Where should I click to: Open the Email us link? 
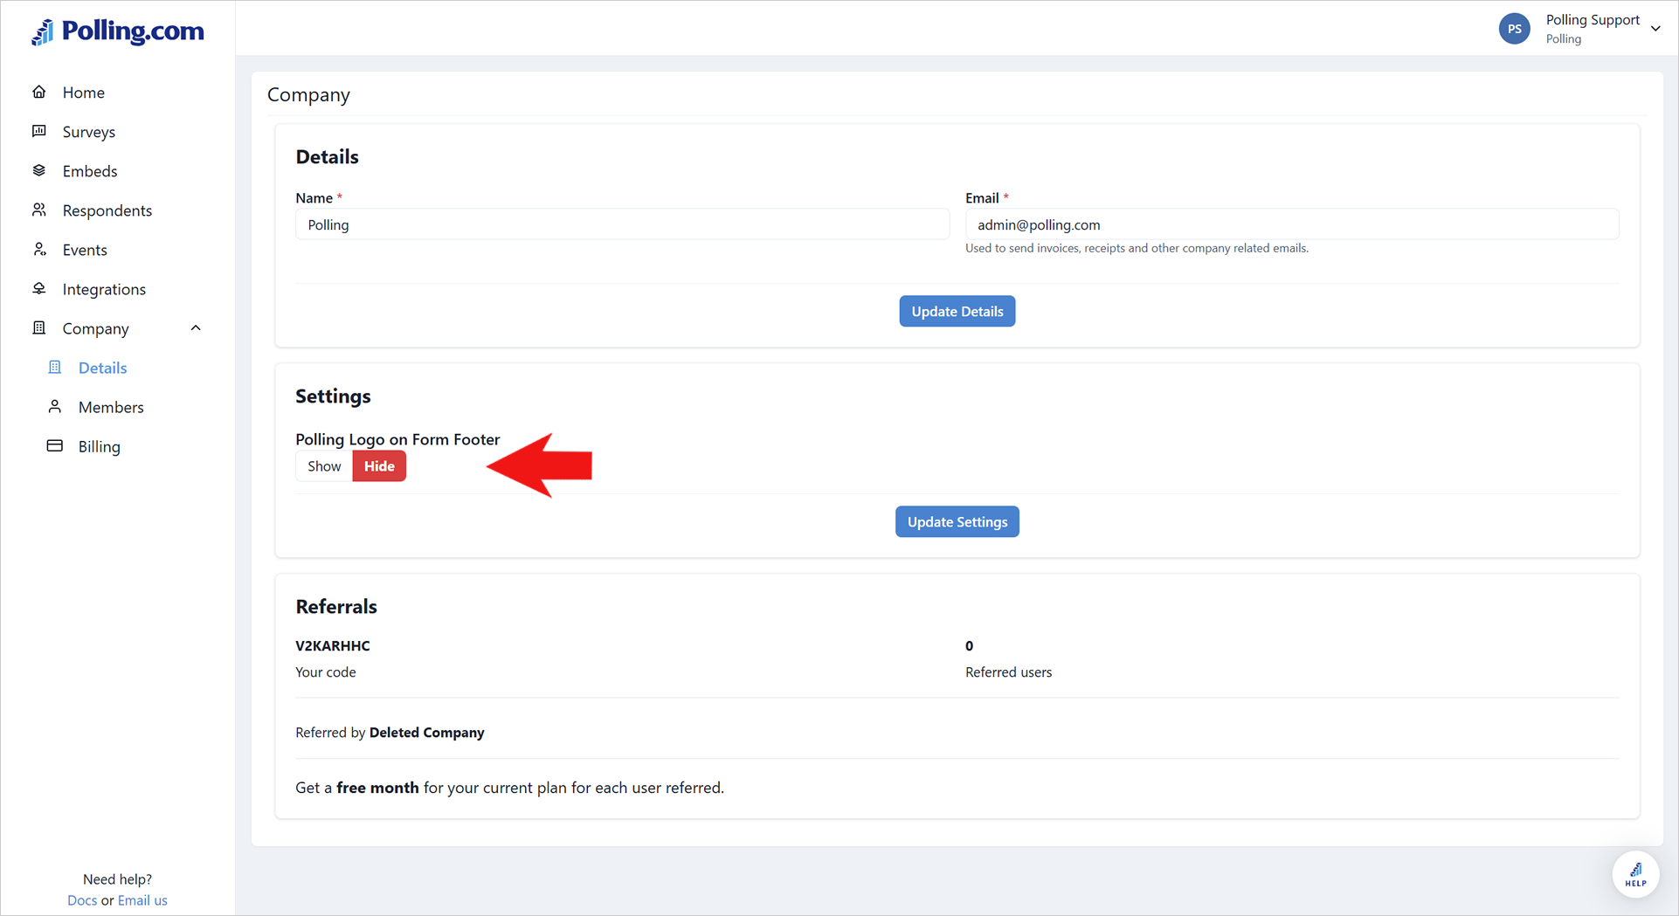click(142, 900)
